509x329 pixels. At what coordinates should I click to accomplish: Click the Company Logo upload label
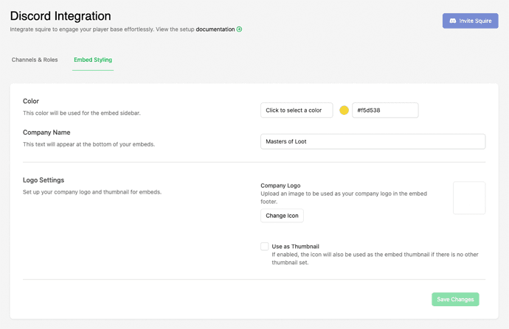pos(280,185)
